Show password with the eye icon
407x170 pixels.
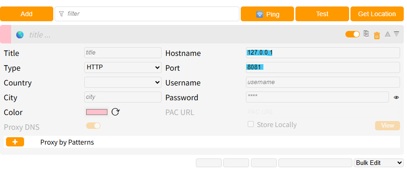(396, 97)
